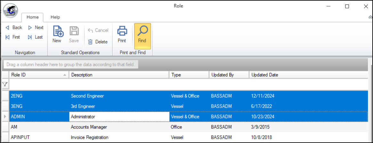This screenshot has height=143, width=373.
Task: Click the 12/11/2024 updated date cell
Action: click(309, 96)
